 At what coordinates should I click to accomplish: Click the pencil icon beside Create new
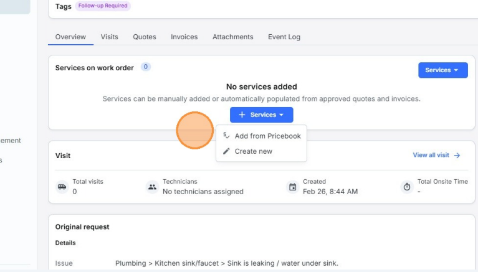[227, 151]
